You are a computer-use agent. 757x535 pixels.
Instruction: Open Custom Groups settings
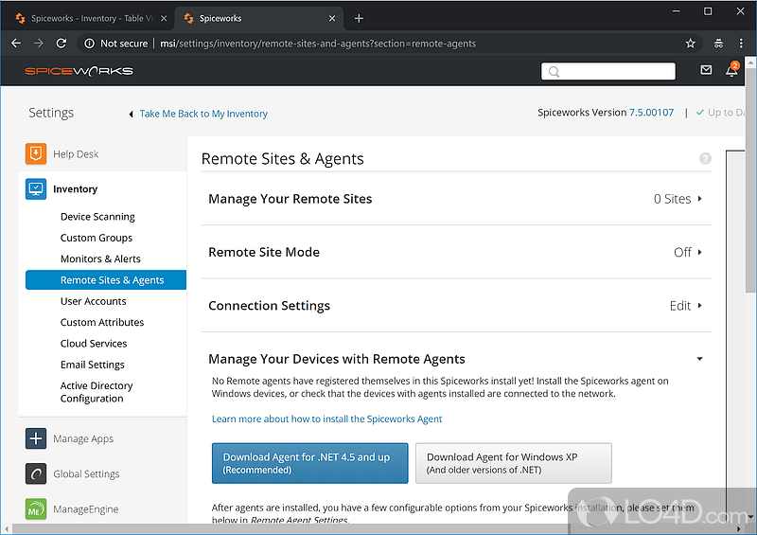point(97,238)
